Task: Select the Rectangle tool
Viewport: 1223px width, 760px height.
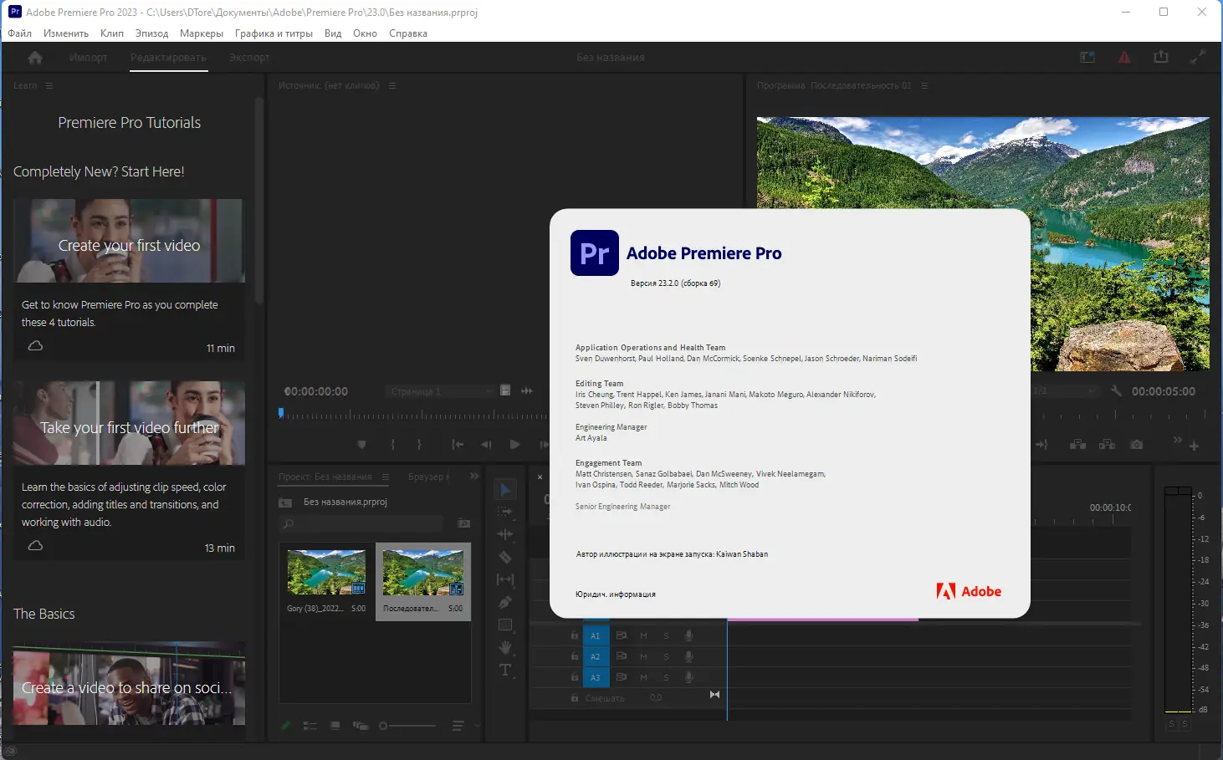Action: point(505,625)
